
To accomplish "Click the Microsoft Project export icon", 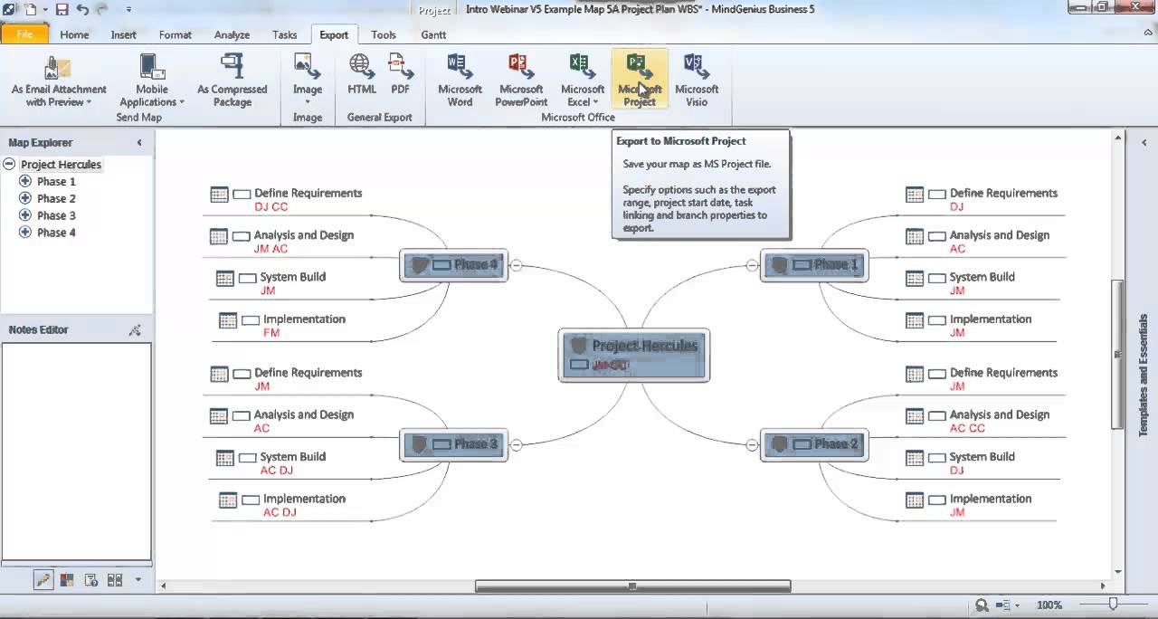I will point(640,80).
